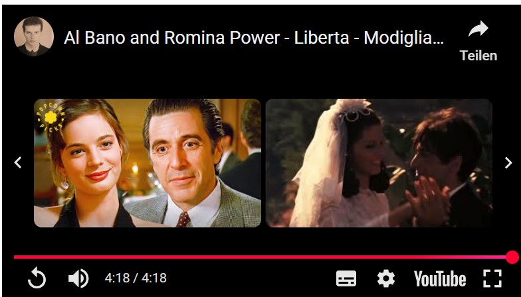Play the suggested video with the Popcorn Picks badge
This screenshot has width=521, height=297.
148,163
